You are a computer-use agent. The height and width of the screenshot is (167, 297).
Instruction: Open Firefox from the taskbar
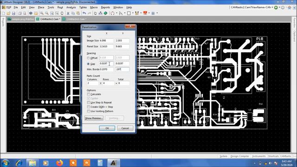click(x=59, y=163)
